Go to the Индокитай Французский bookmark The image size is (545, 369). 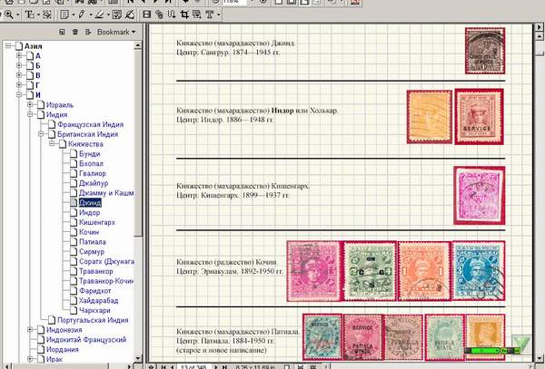86,339
